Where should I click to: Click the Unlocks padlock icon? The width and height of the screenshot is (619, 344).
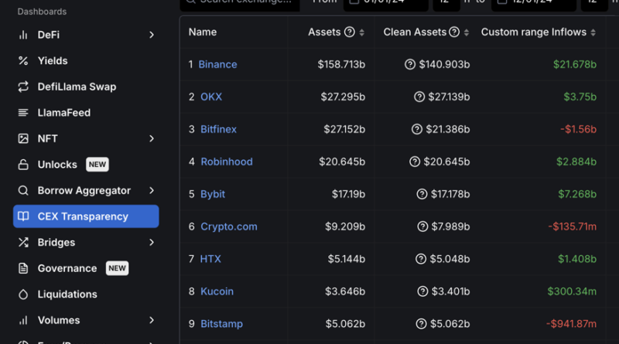click(x=23, y=165)
